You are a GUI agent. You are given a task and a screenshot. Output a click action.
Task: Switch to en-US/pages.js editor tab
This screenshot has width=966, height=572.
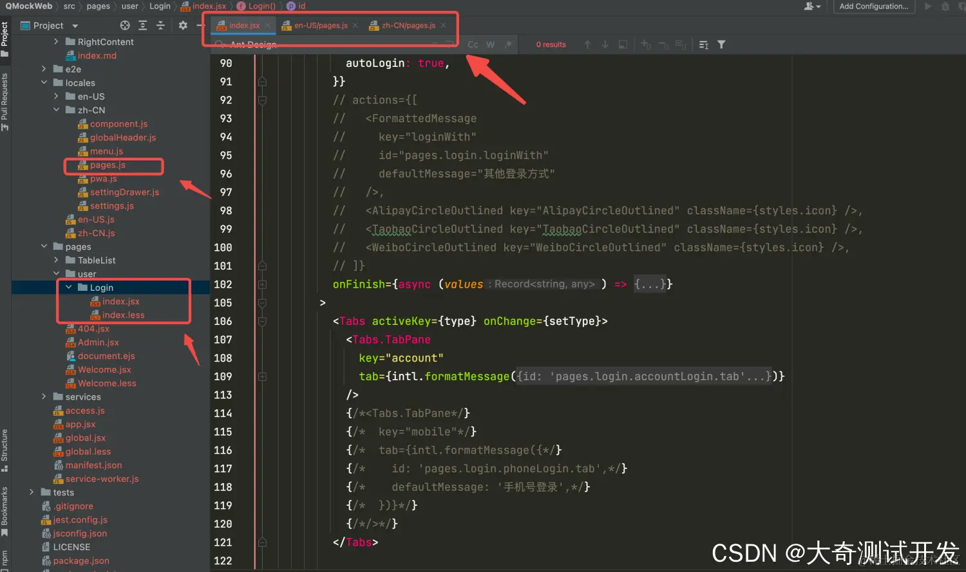click(x=321, y=26)
